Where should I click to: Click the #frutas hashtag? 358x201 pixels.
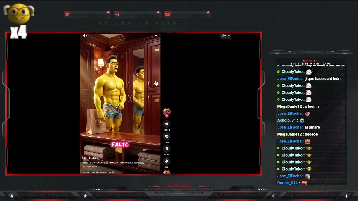pos(104,163)
